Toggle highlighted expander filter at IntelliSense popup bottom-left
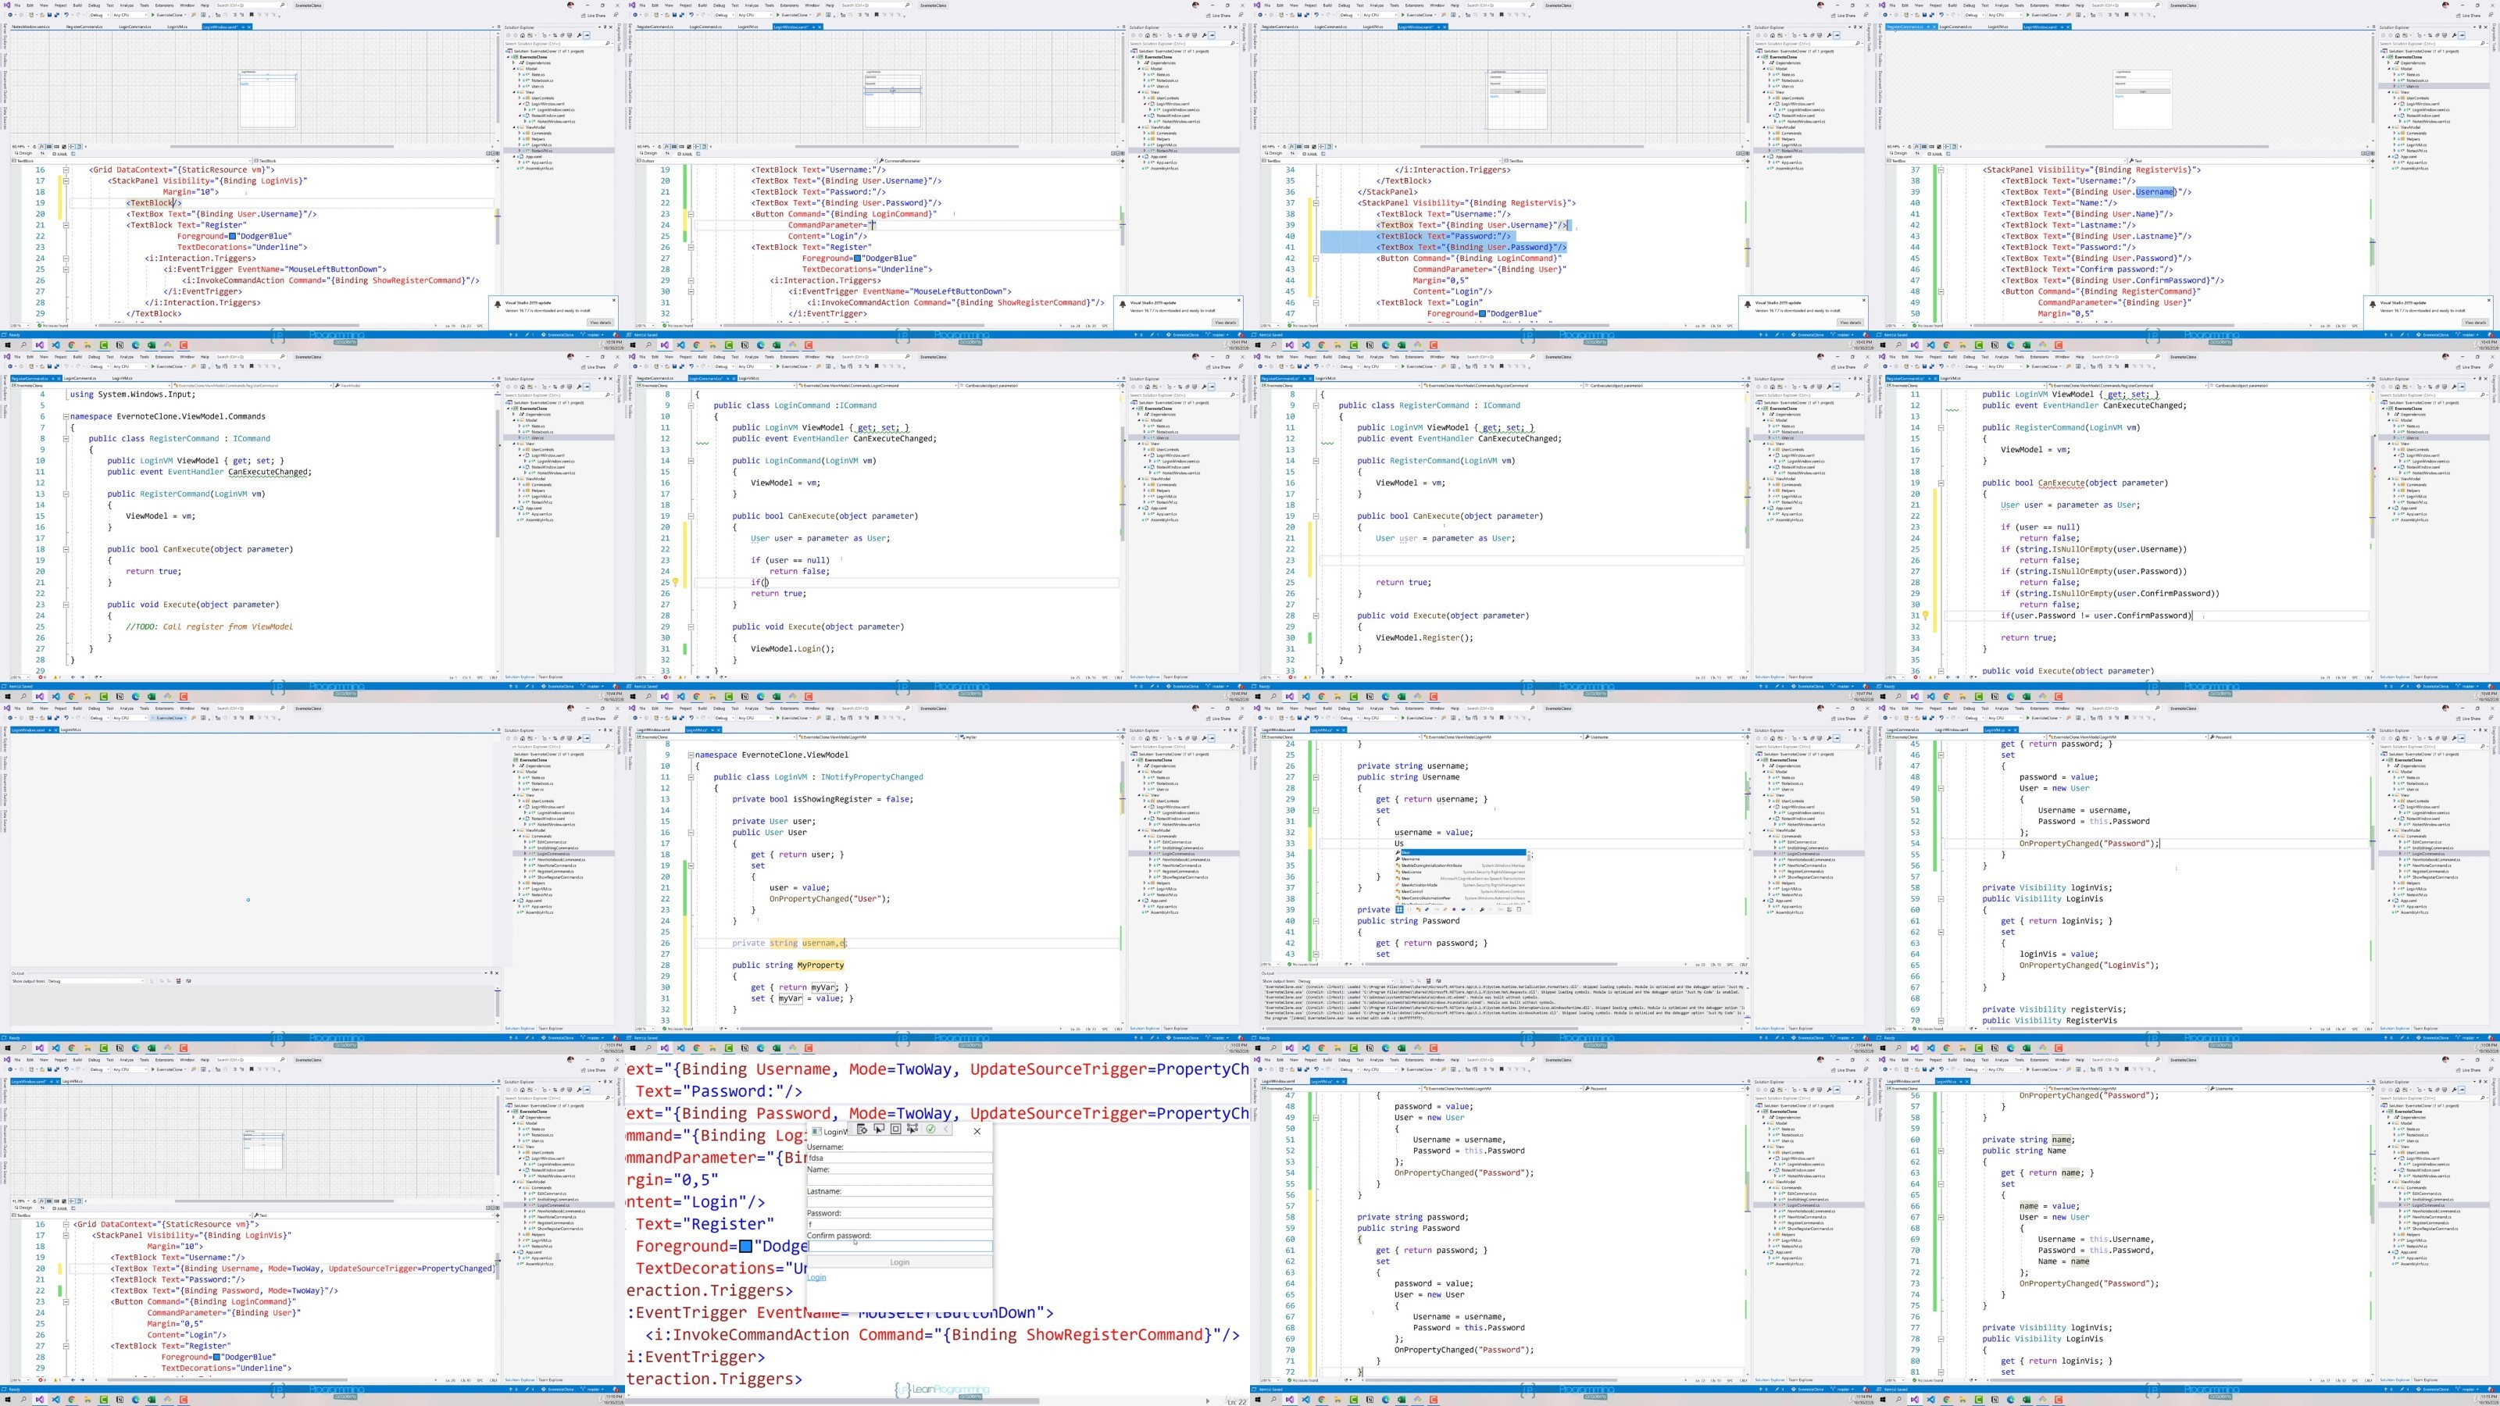 pos(1399,909)
